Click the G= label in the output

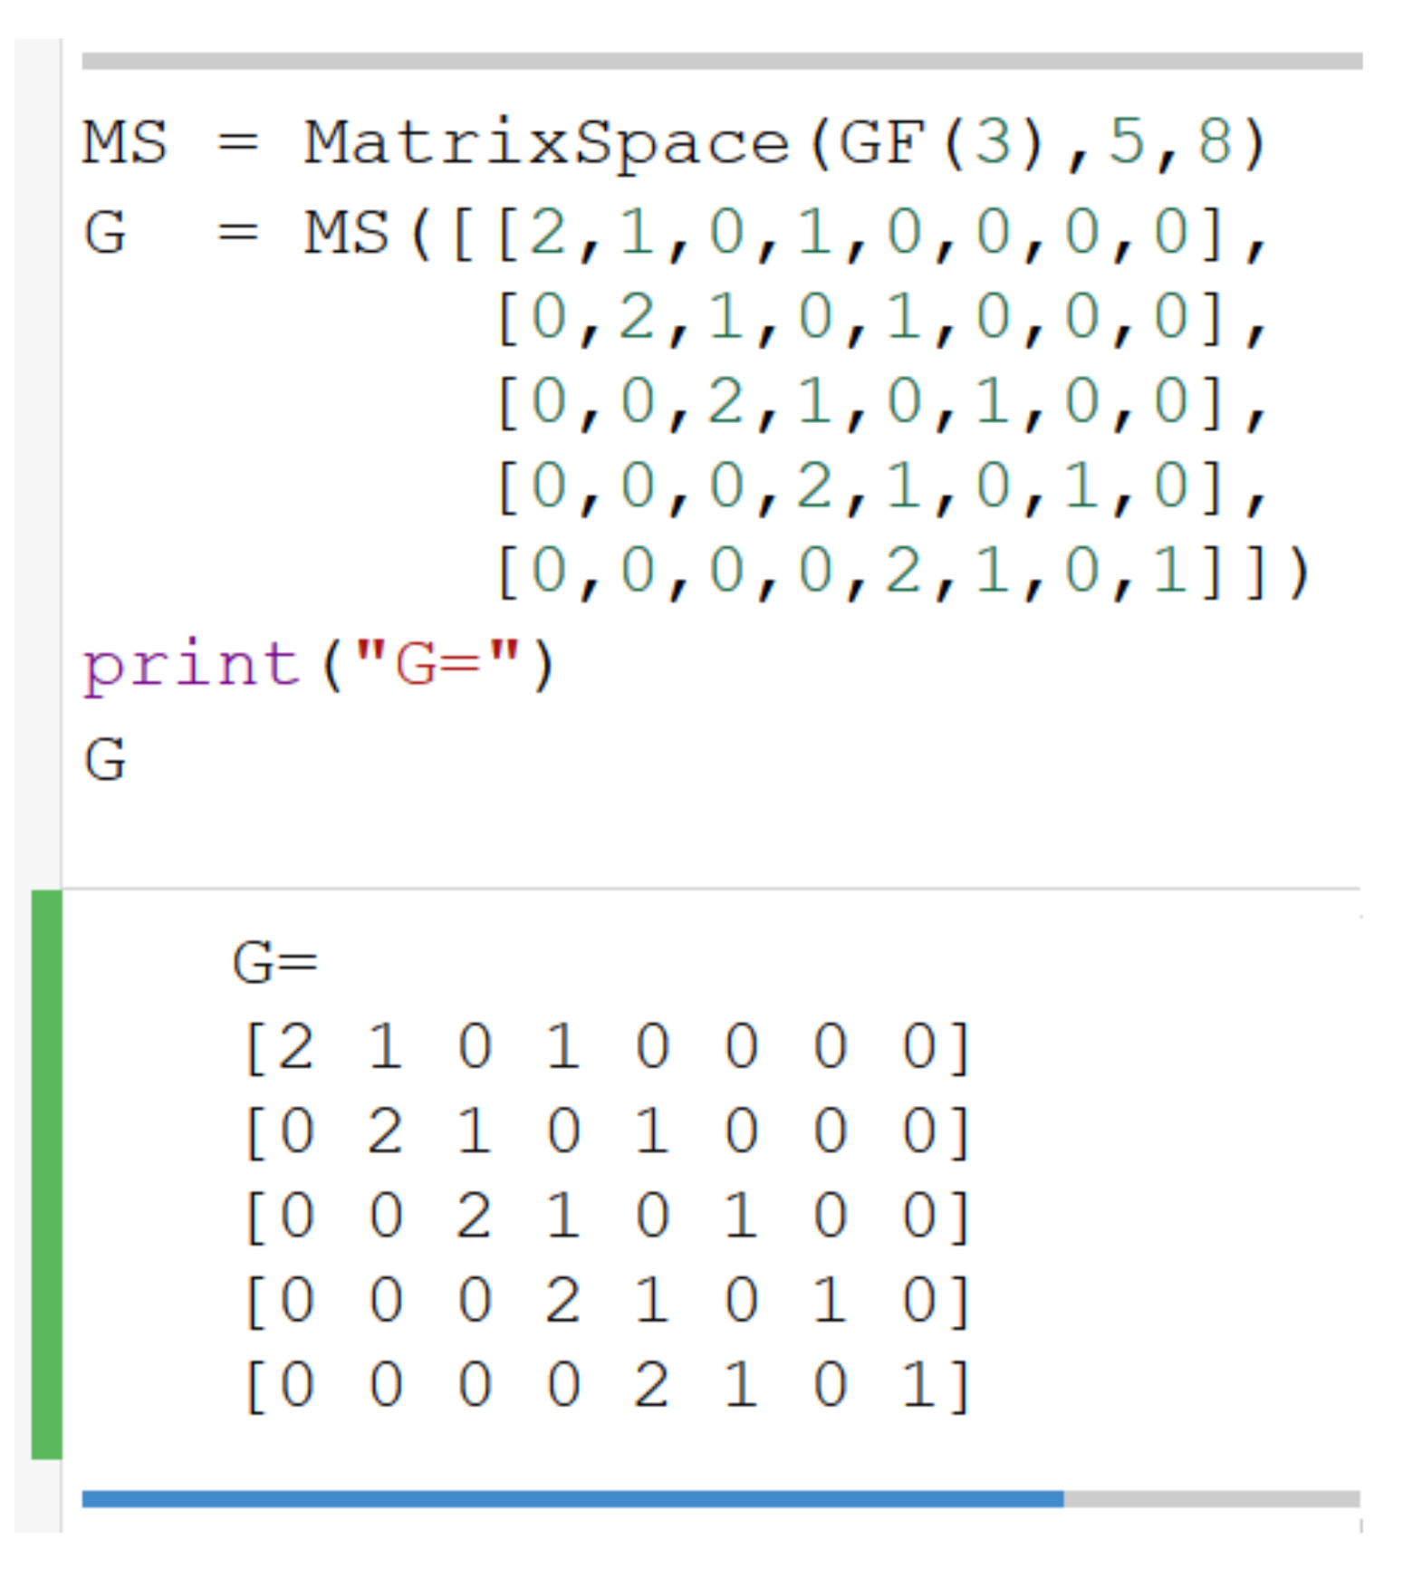[x=275, y=962]
